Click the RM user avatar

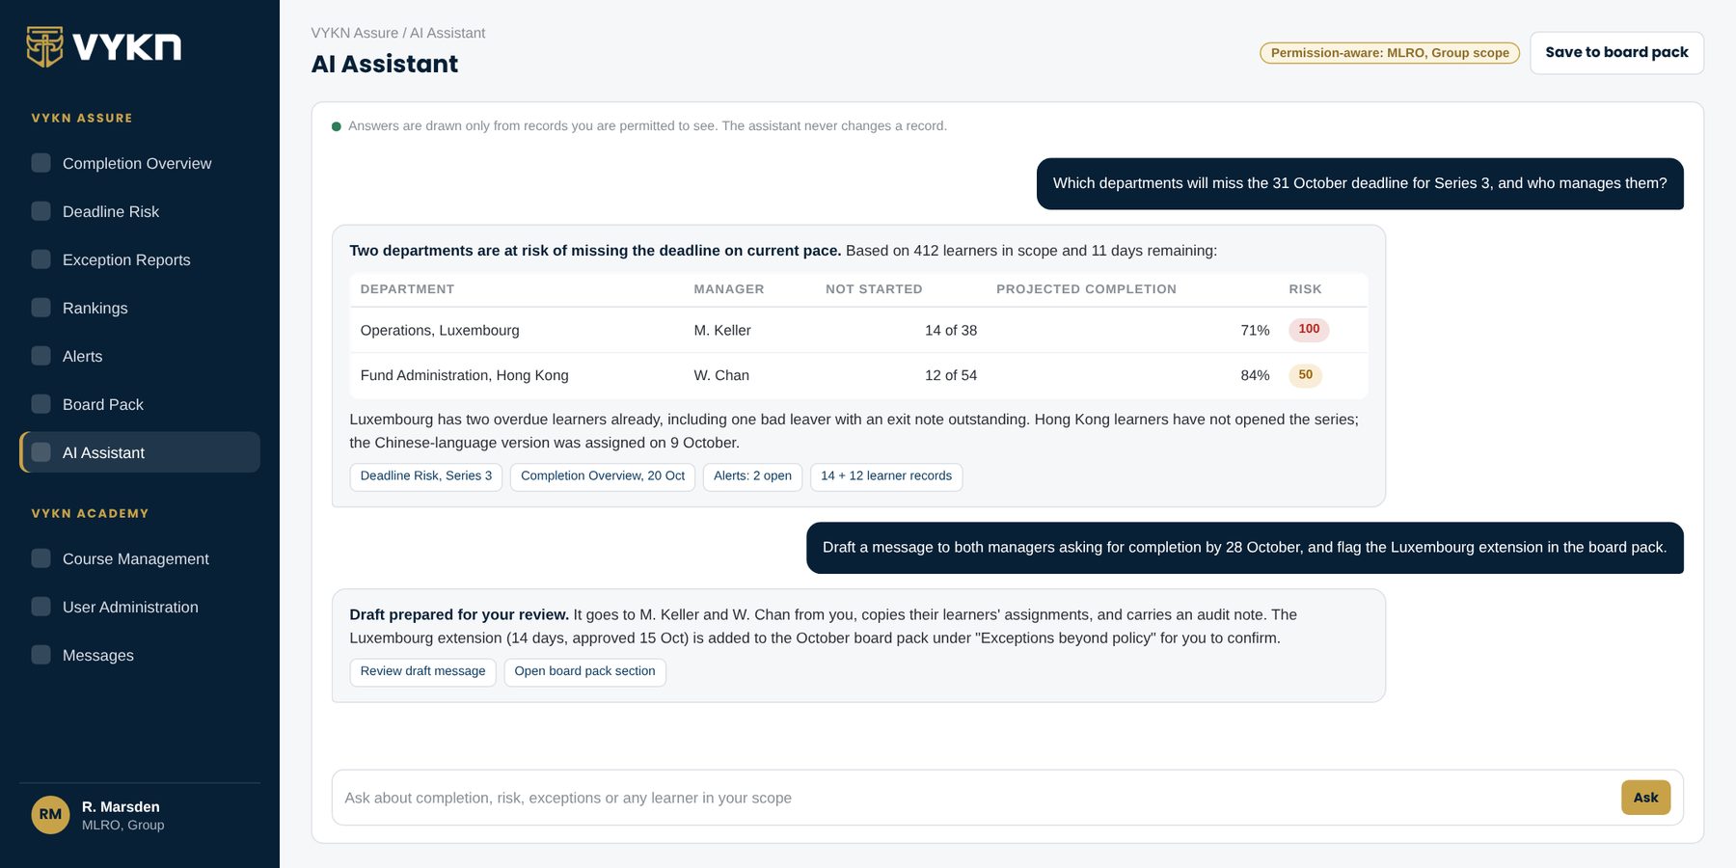pyautogui.click(x=50, y=815)
